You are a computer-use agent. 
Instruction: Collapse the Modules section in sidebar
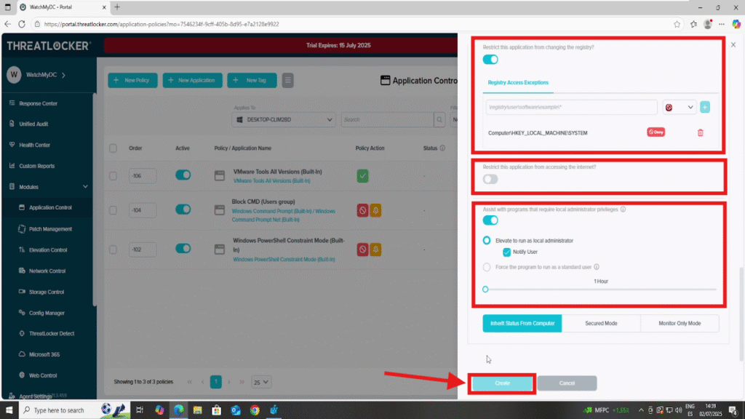coord(85,187)
